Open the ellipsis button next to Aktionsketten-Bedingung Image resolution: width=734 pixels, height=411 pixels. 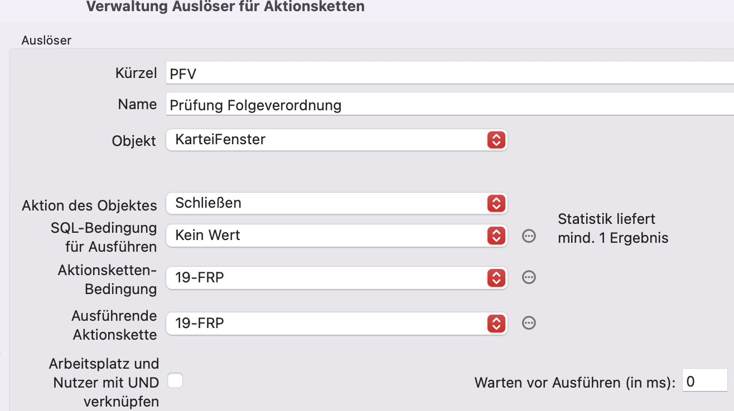tap(529, 277)
